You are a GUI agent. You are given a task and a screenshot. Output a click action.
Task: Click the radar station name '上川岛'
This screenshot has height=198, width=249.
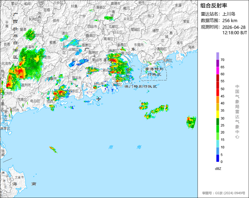tap(228, 14)
